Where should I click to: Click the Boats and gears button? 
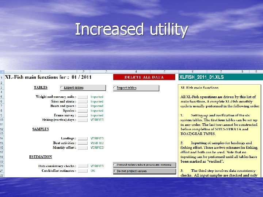click(x=83, y=106)
